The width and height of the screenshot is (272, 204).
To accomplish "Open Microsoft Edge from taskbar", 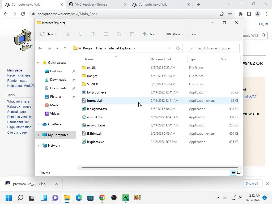I will (x=79, y=198).
